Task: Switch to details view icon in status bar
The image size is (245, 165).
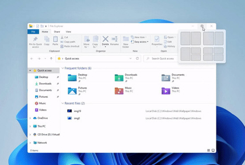Action: (x=208, y=150)
